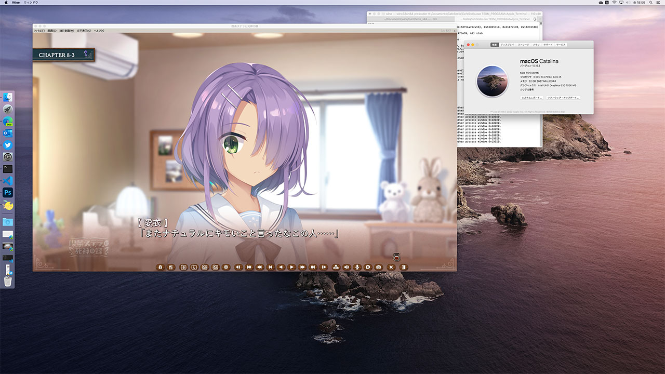Click the double-left-arrow with bar skip-back icon
665x374 pixels.
point(249,267)
